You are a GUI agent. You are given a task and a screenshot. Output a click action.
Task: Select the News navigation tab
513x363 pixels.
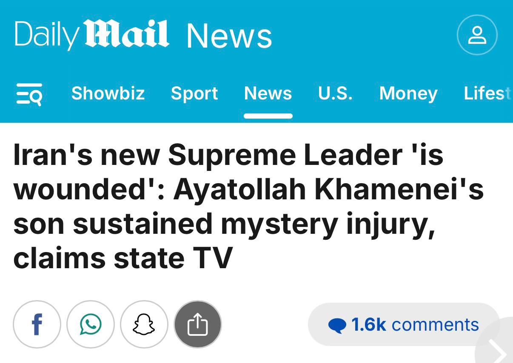(x=268, y=93)
